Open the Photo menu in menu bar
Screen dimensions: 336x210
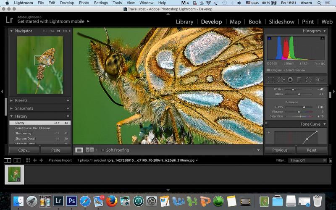84,3
